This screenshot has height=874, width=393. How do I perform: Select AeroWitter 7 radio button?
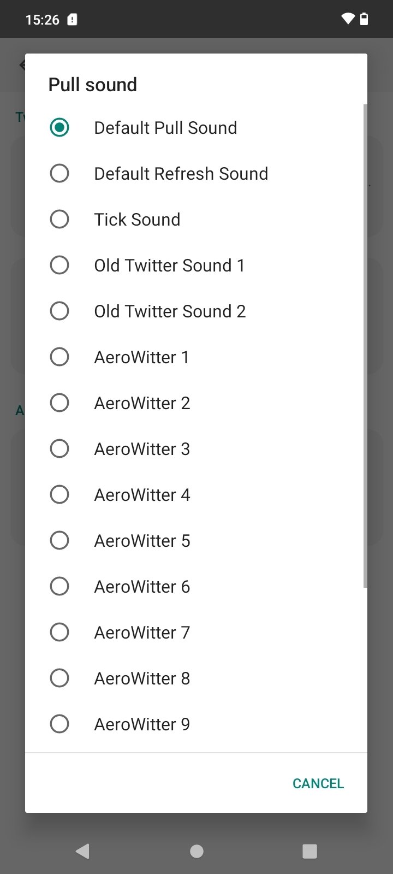click(x=59, y=632)
